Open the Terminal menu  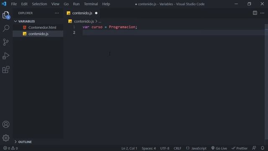coord(91,4)
